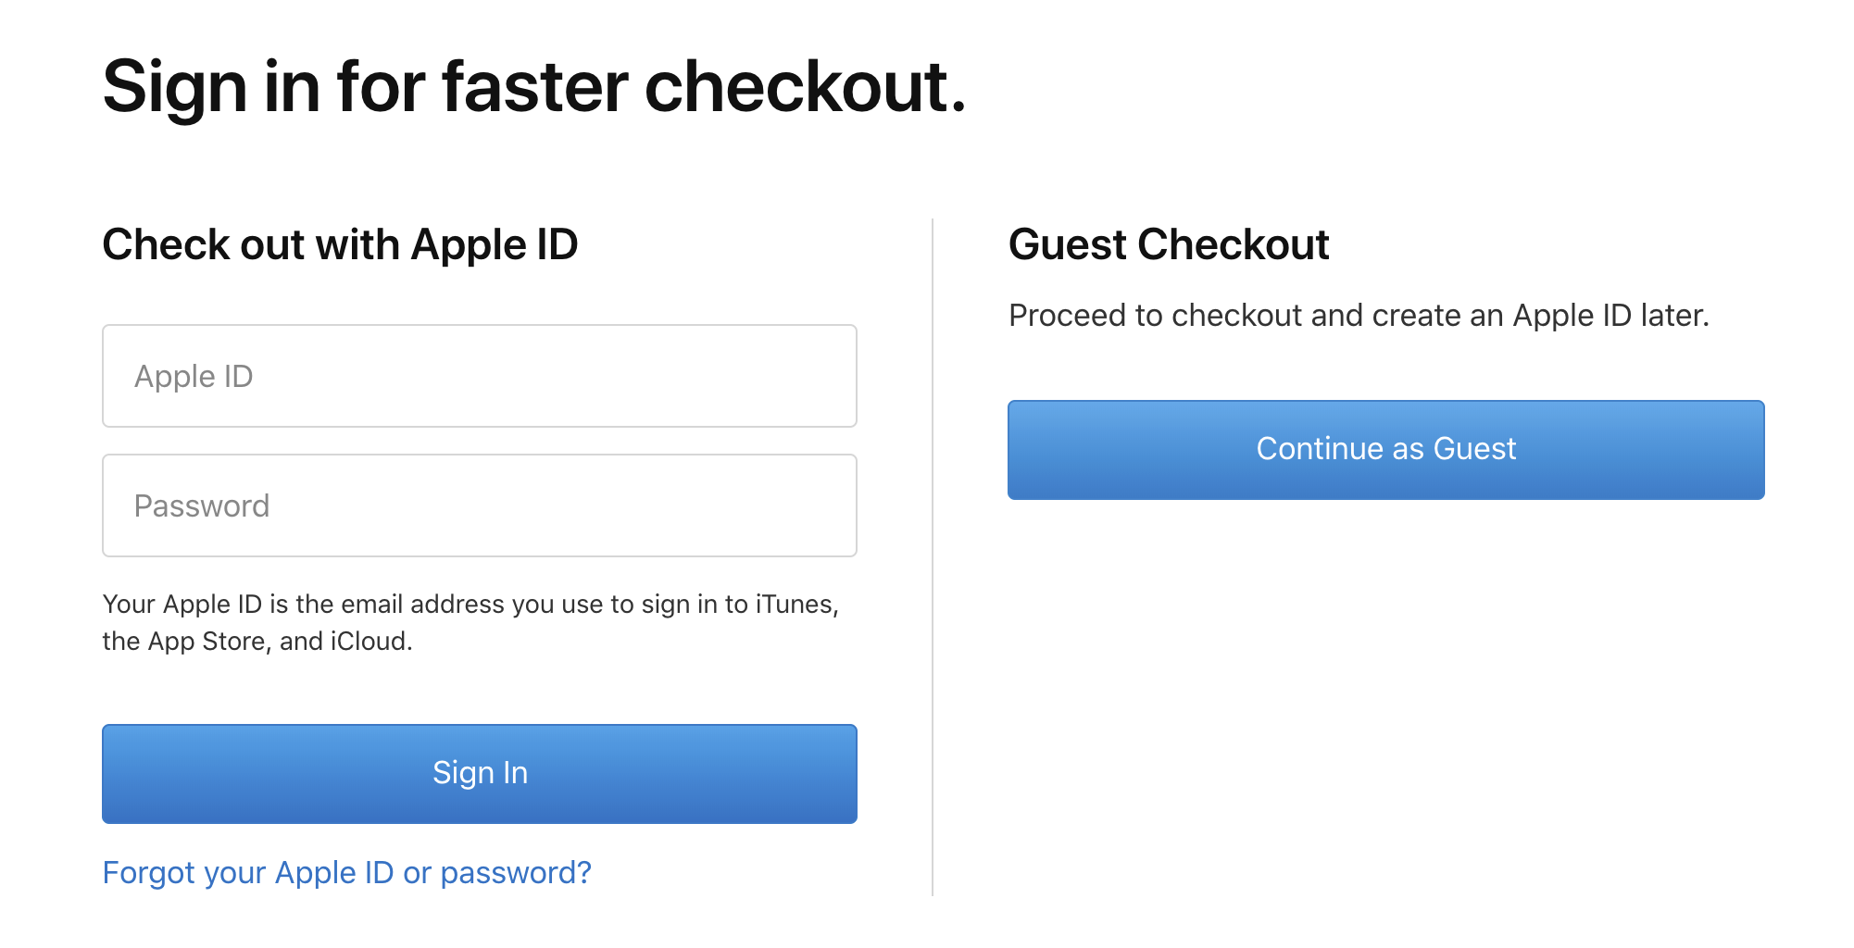Click the Apple ID input field
This screenshot has width=1854, height=948.
pos(479,376)
